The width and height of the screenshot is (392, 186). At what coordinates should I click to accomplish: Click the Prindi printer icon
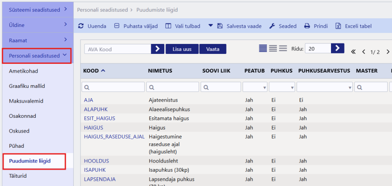click(x=307, y=26)
